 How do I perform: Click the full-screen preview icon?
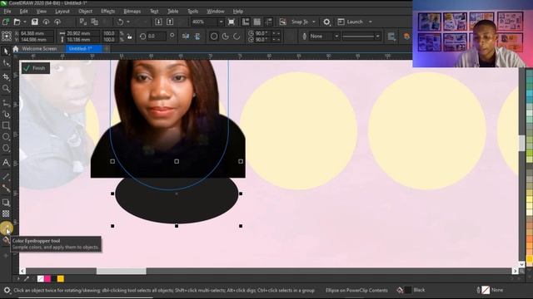232,22
